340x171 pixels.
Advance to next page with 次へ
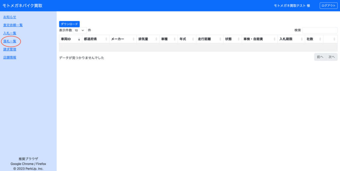332,57
